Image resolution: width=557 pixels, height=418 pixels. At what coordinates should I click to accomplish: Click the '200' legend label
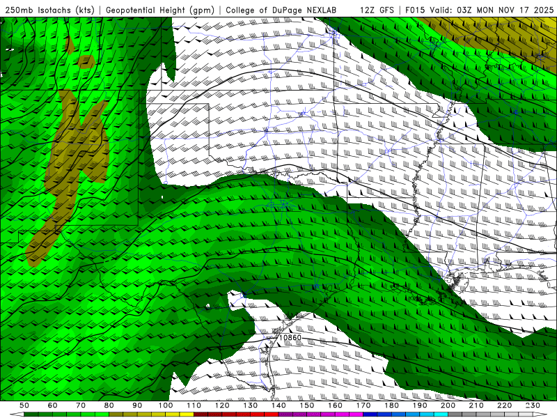click(x=448, y=405)
